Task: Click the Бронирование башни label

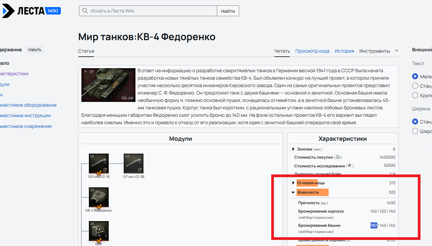Action: click(319, 225)
